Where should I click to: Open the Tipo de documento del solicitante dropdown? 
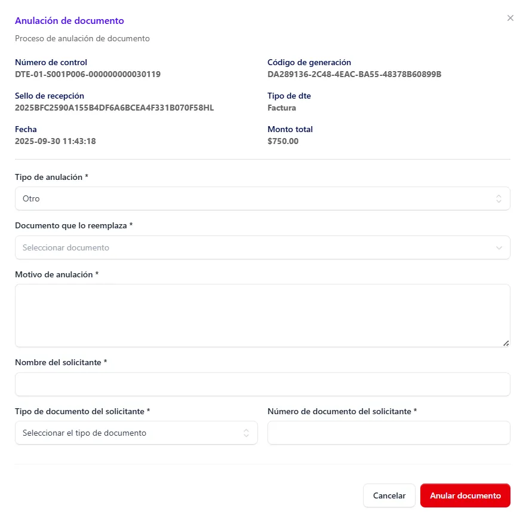pos(136,433)
